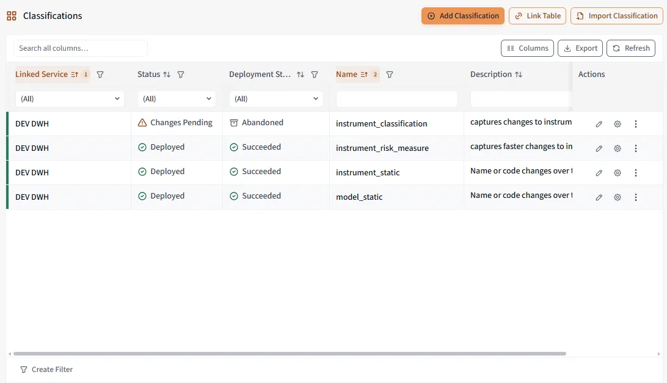The height and width of the screenshot is (383, 667).
Task: Open settings gear for instrument_classification
Action: coord(618,124)
